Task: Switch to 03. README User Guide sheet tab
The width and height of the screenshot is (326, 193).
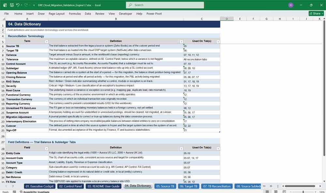Action: [103, 186]
